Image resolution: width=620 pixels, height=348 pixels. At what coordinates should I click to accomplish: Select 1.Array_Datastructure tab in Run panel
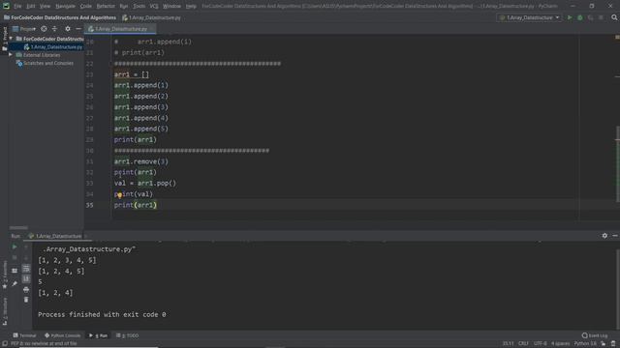(x=58, y=236)
